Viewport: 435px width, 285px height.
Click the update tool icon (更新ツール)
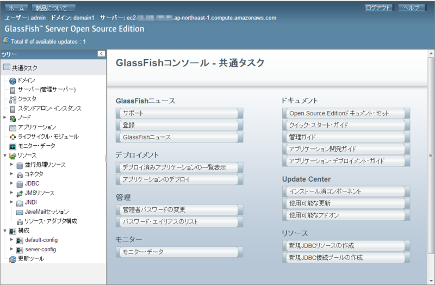click(x=13, y=259)
